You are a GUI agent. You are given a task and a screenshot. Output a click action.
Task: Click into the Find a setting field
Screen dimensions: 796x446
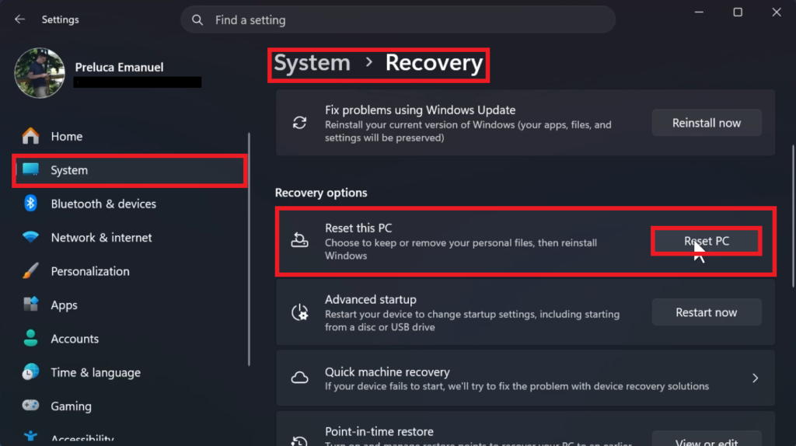[398, 19]
